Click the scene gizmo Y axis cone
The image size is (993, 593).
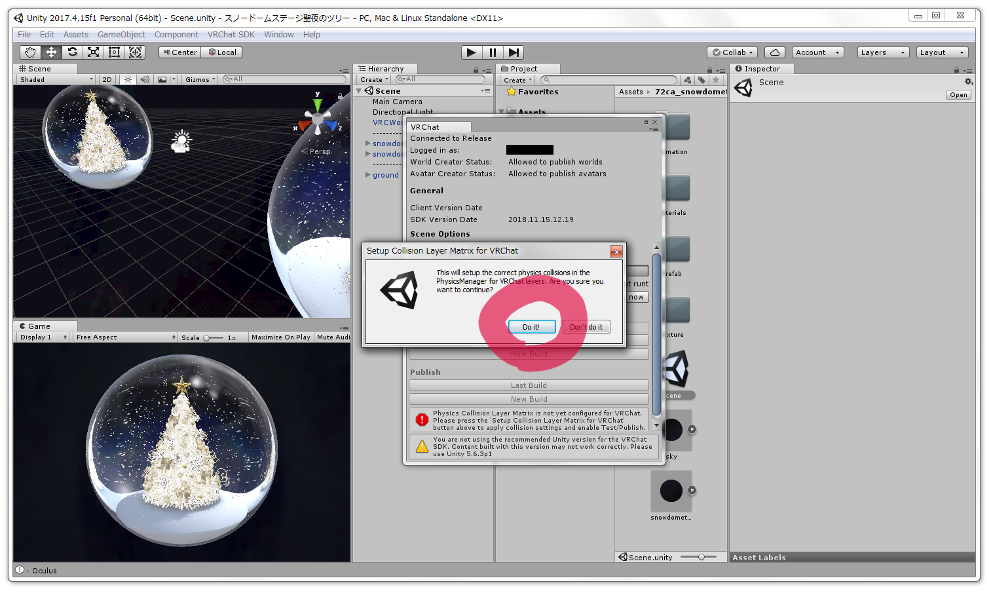(318, 104)
